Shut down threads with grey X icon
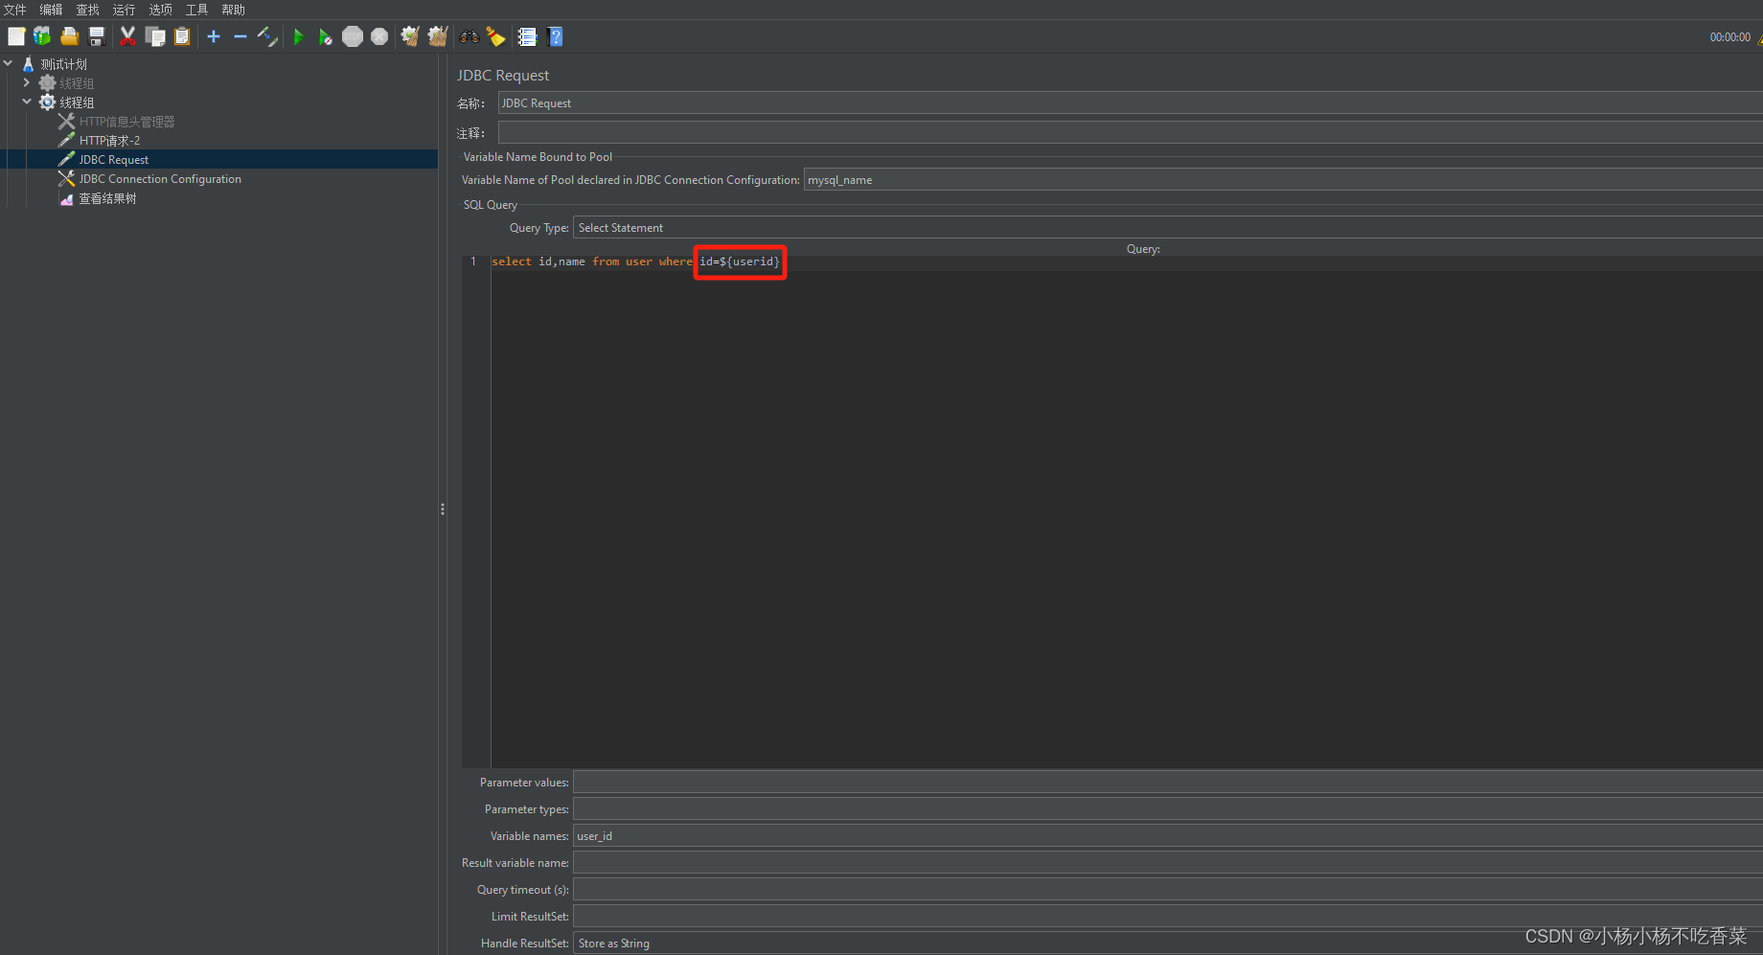The width and height of the screenshot is (1763, 955). pyautogui.click(x=379, y=36)
